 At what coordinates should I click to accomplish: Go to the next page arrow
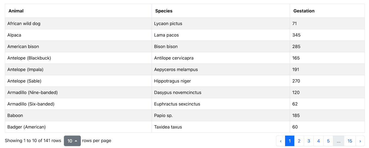tap(360, 141)
